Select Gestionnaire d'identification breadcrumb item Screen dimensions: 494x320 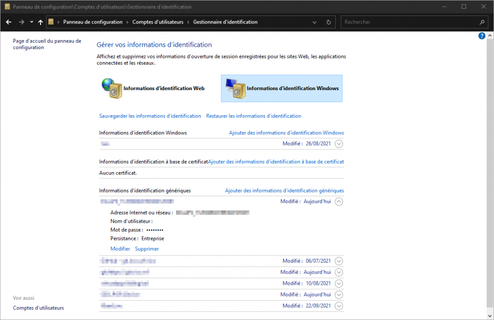click(225, 22)
